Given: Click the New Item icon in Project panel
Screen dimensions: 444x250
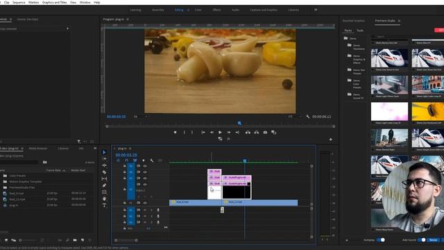Looking at the screenshot, I should pos(83,240).
